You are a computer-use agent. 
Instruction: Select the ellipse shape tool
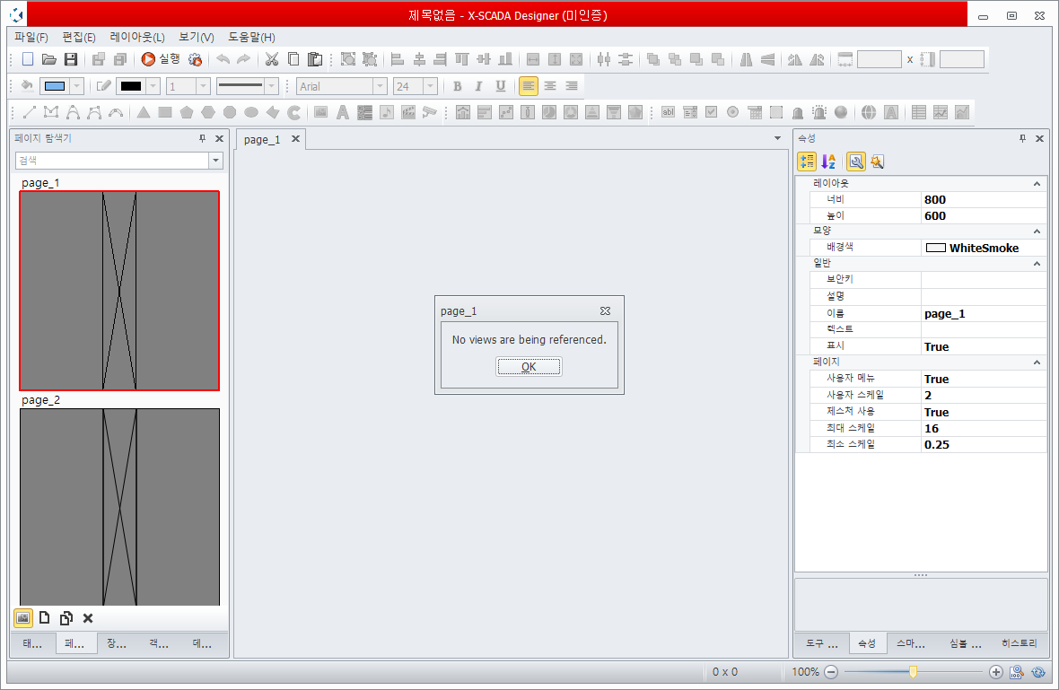(251, 112)
